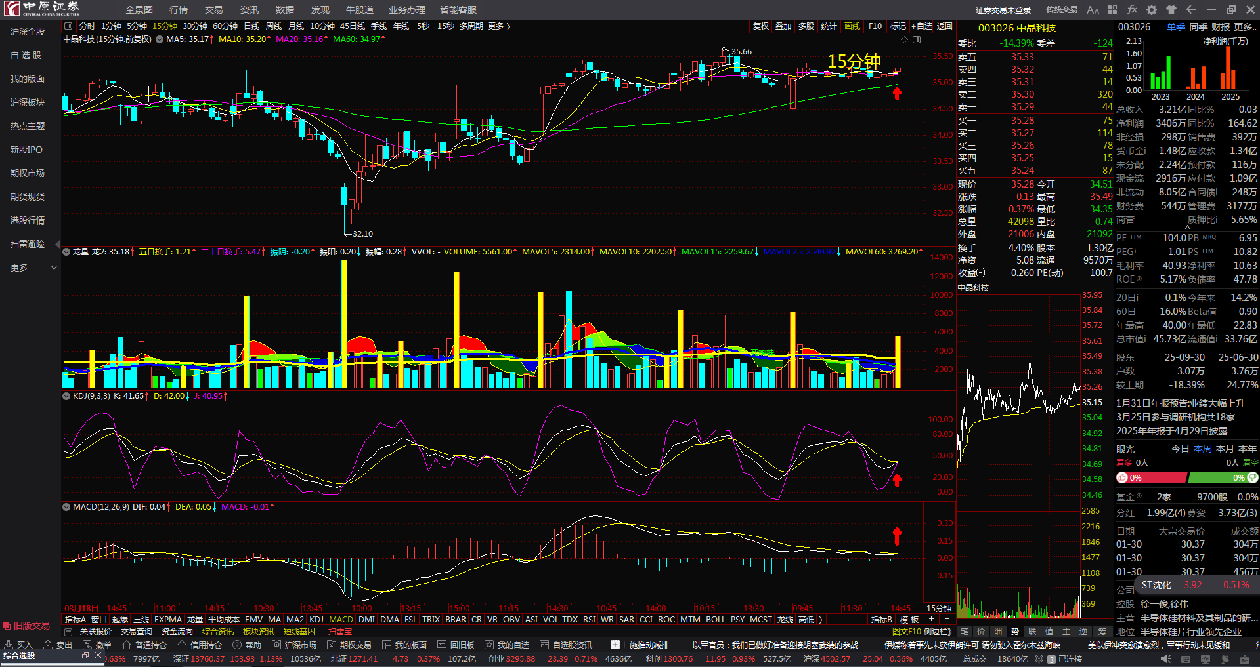The image size is (1260, 667).
Task: Click the plus icon to add shortcut
Action: [x=615, y=645]
